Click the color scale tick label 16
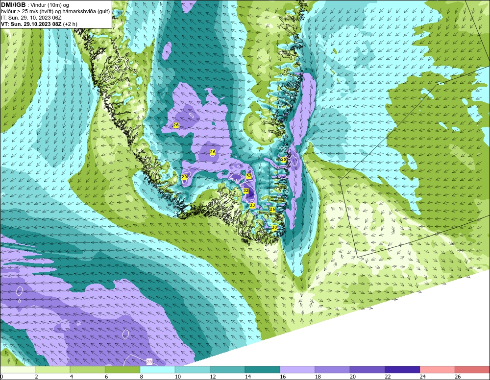Viewport: 490px width, 380px height. [283, 377]
